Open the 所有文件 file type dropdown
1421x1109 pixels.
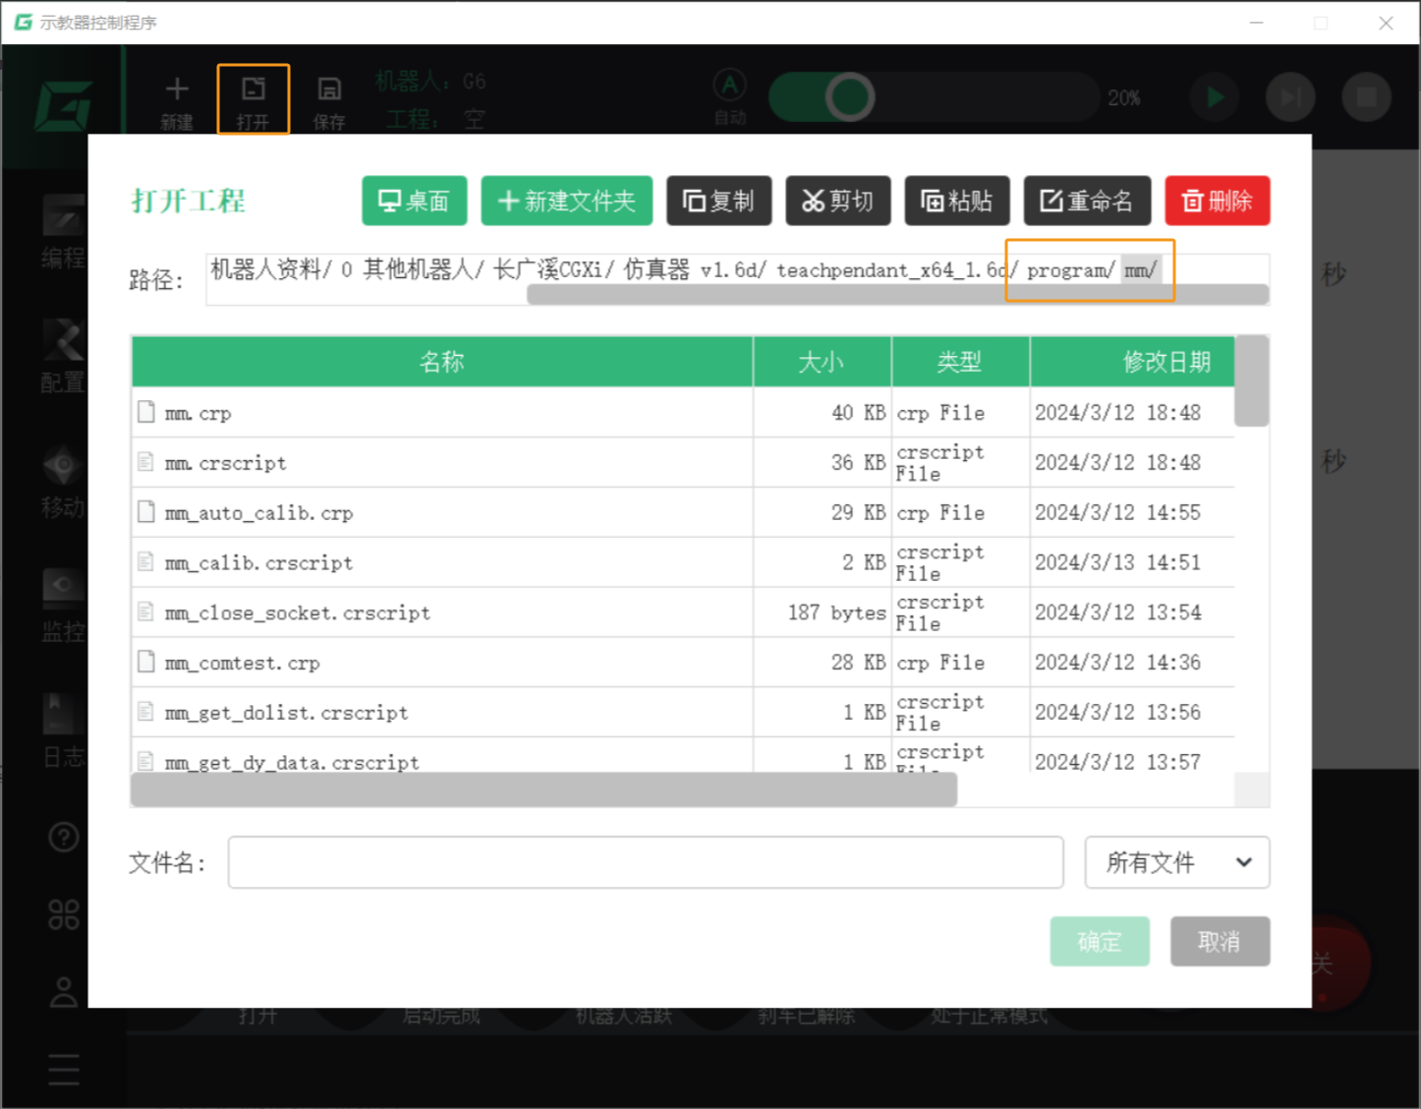pos(1176,862)
